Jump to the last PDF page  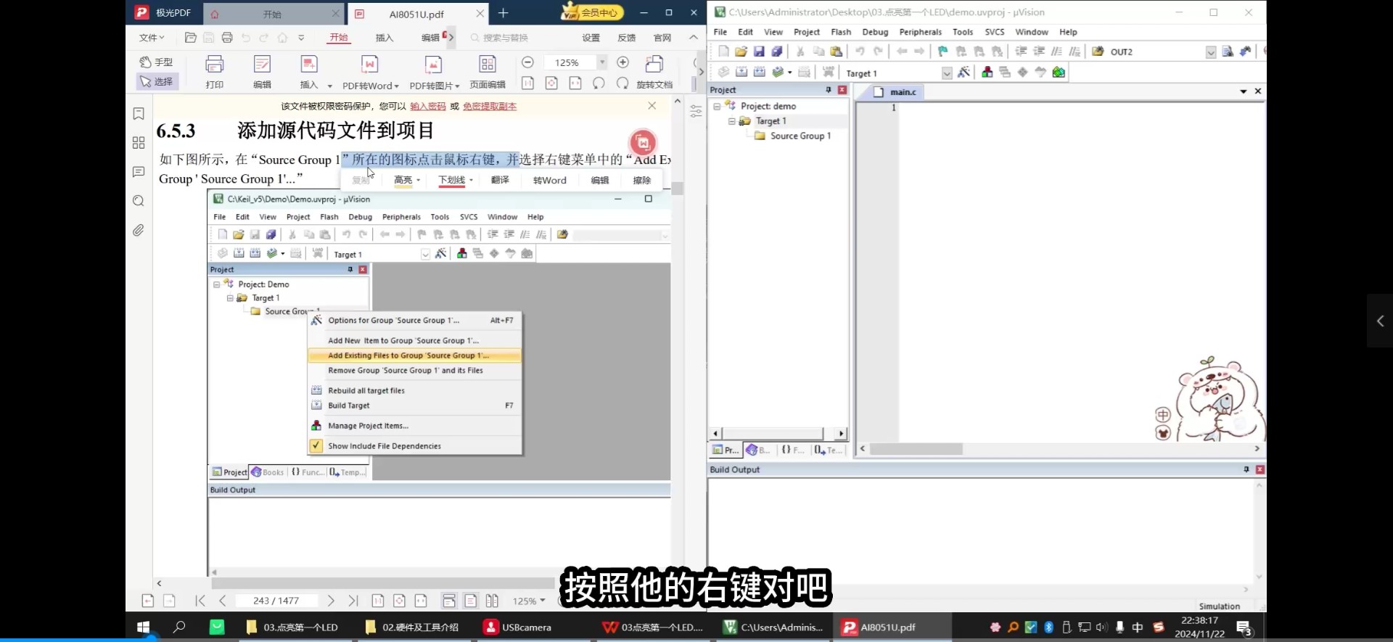click(x=353, y=601)
